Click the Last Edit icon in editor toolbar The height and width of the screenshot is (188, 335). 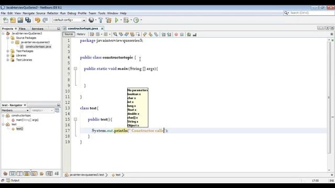[92, 34]
